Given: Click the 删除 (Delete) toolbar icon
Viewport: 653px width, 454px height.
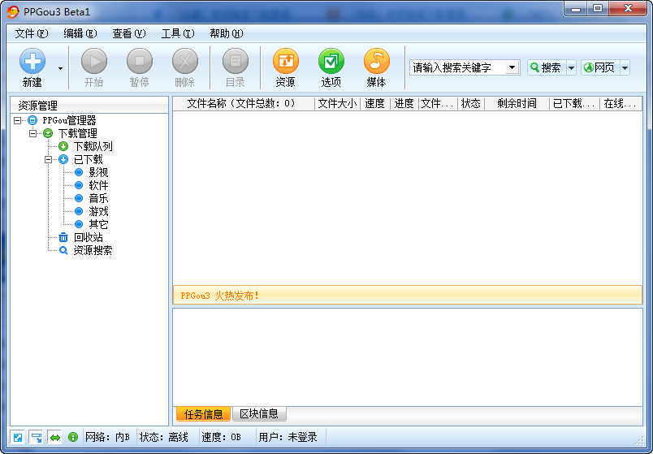Looking at the screenshot, I should 185,61.
